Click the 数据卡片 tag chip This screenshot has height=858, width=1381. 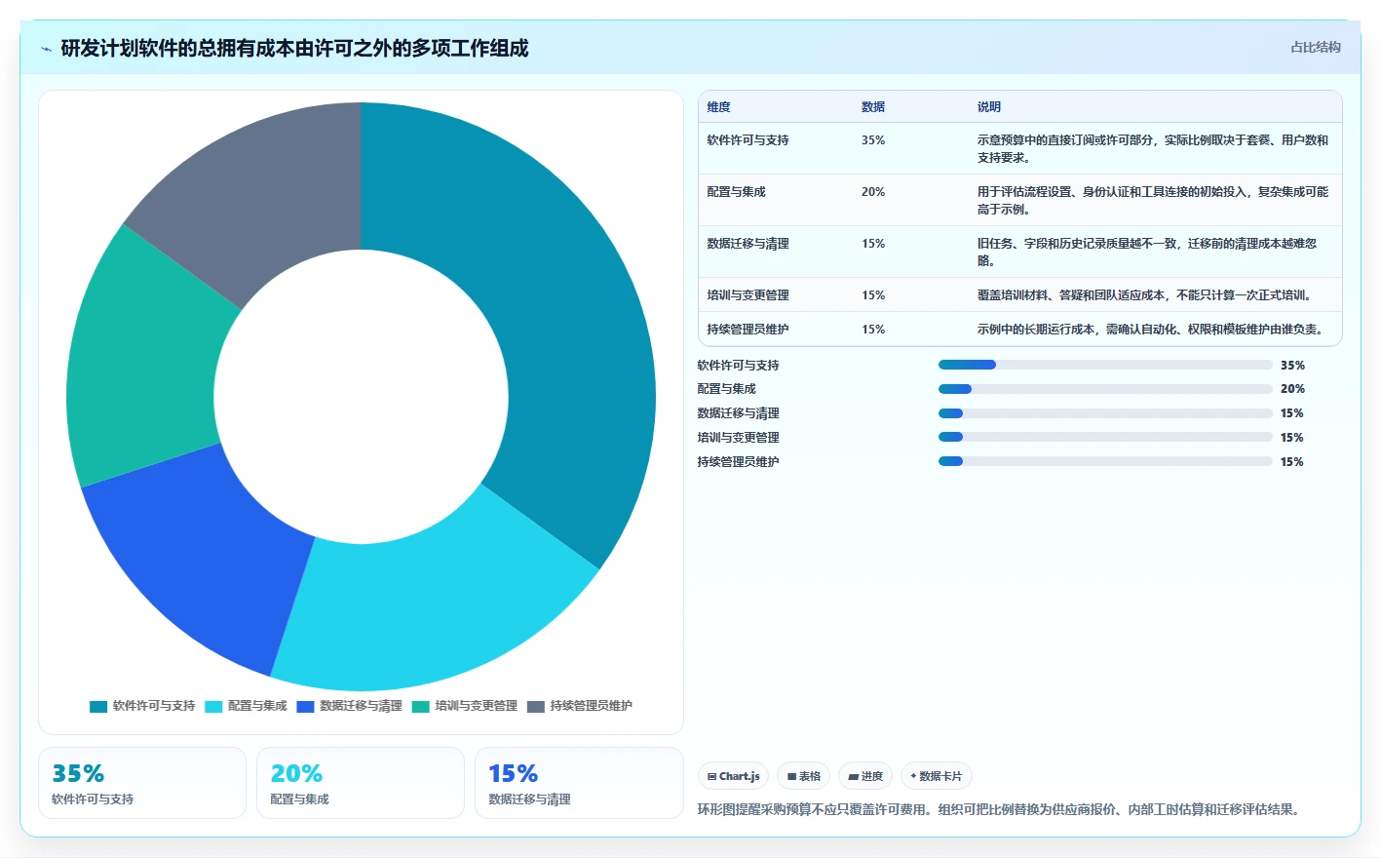936,776
